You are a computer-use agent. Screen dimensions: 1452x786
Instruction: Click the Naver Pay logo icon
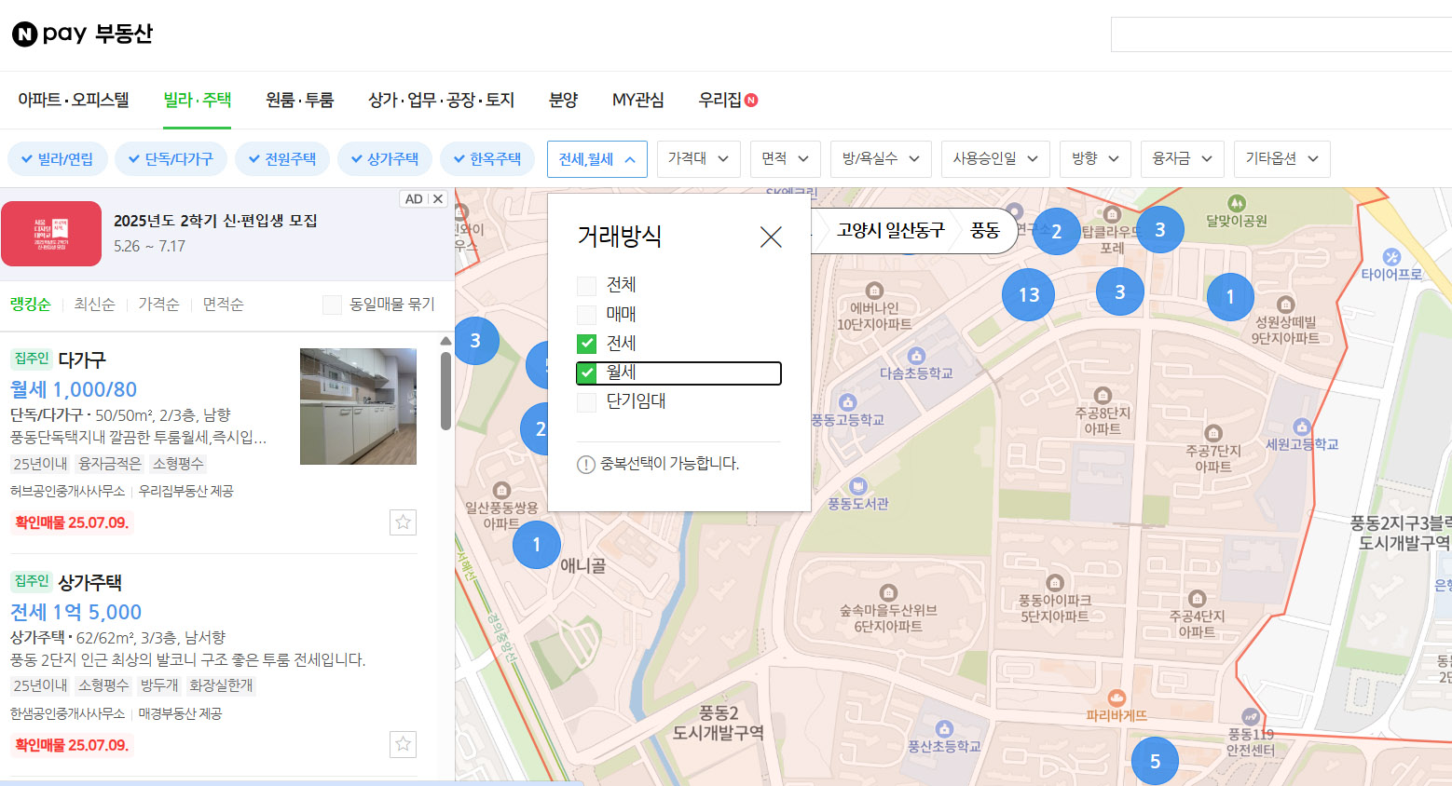coord(24,34)
